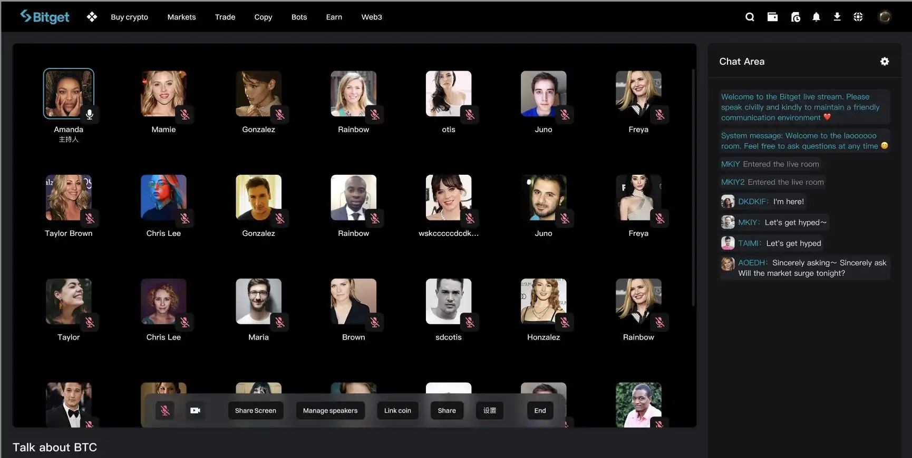The height and width of the screenshot is (458, 912).
Task: Toggle microphone mute in control bar
Action: click(x=165, y=411)
